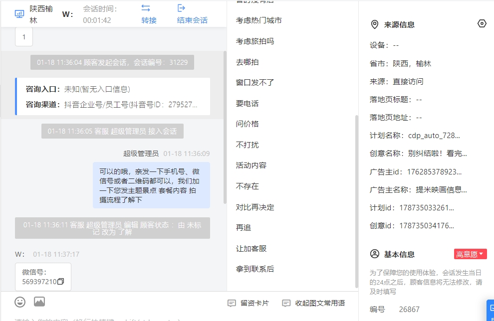Open the 高意愿 status dropdown
This screenshot has height=321, width=494.
pos(471,254)
